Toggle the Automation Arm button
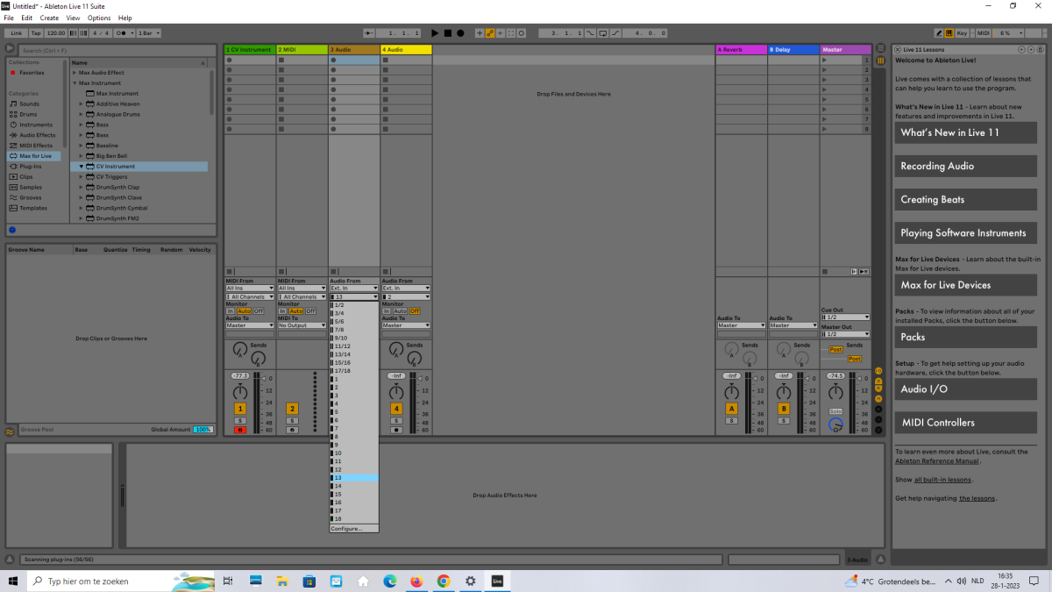Image resolution: width=1052 pixels, height=592 pixels. click(x=490, y=32)
